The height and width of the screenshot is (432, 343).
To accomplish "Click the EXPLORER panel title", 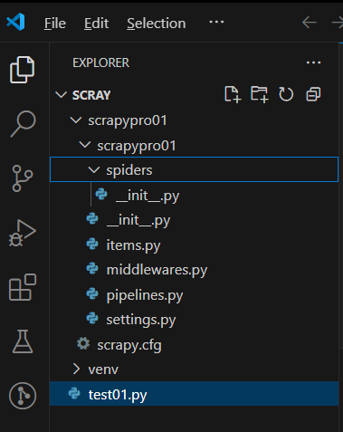I will [100, 62].
